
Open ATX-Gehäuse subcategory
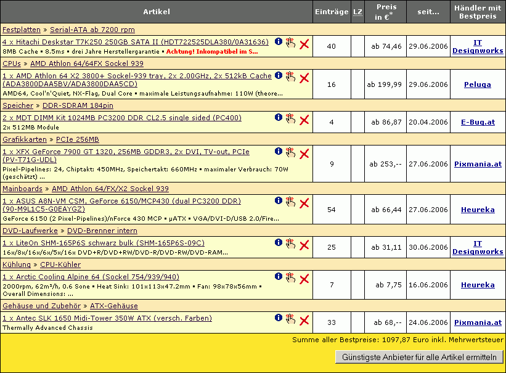114,306
